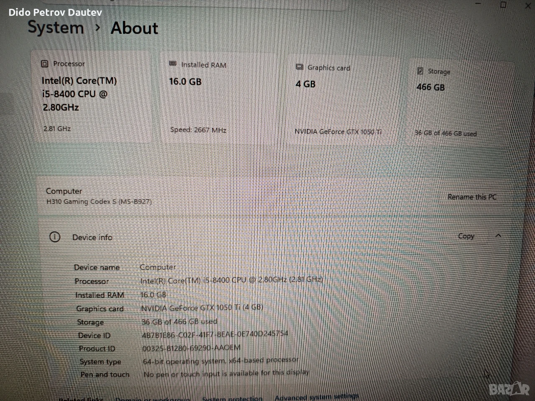Viewport: 535px width, 401px height.
Task: Go back to System in breadcrumb
Action: point(56,28)
